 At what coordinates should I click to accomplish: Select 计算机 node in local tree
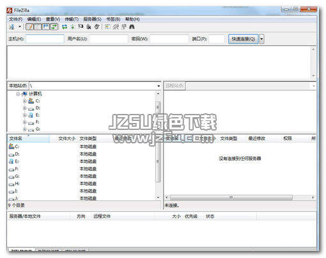tap(35, 93)
